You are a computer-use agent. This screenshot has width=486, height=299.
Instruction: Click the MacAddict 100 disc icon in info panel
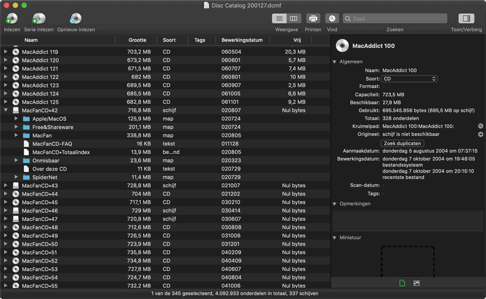(x=342, y=46)
